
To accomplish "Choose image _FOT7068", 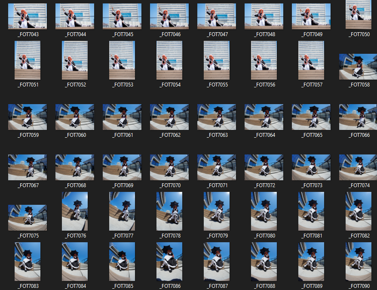I will pos(75,167).
